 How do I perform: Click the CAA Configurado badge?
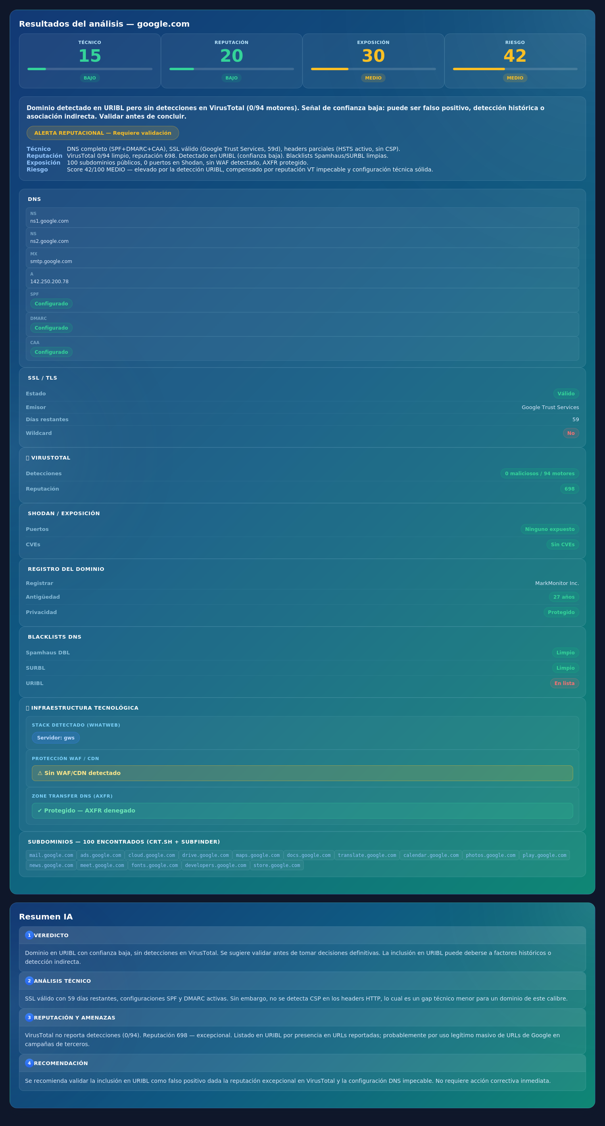[51, 352]
